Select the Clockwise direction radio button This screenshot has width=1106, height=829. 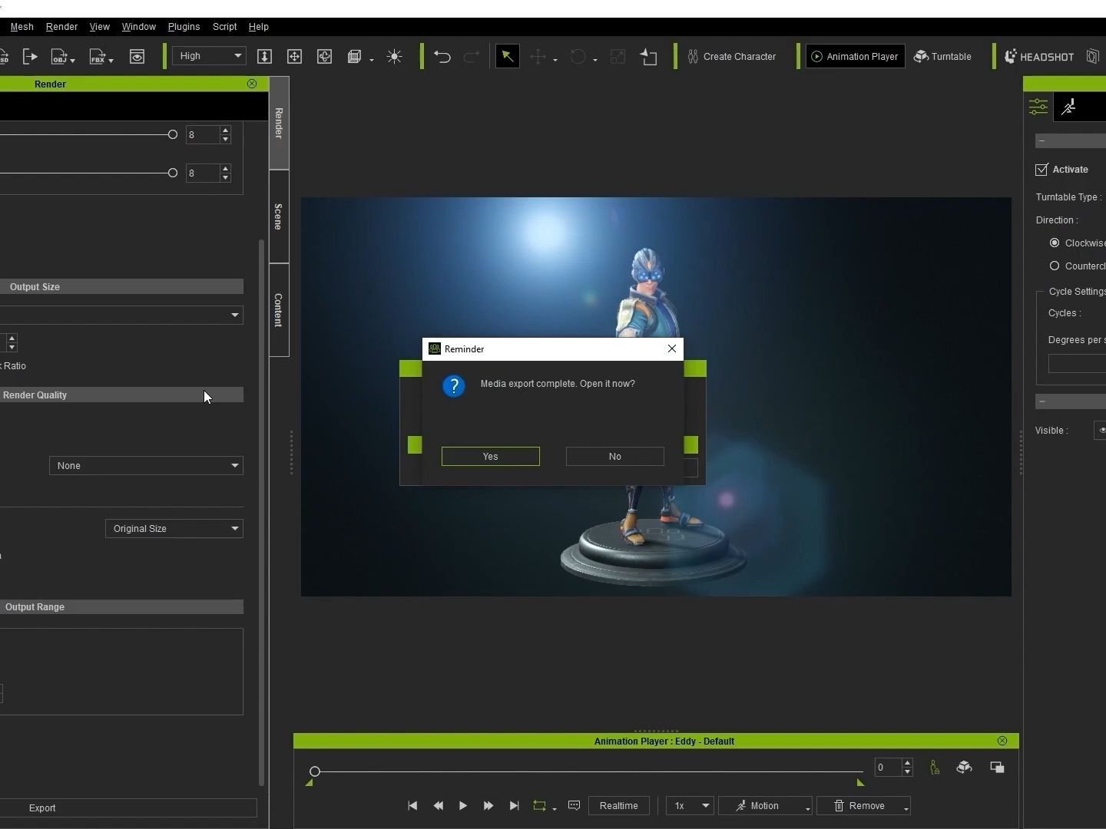(1055, 243)
